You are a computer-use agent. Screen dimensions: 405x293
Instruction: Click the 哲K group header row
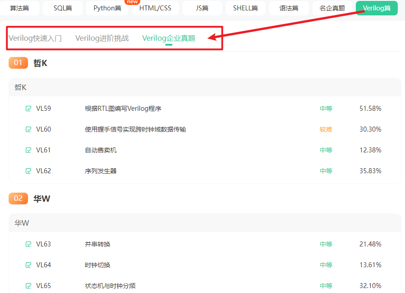[x=205, y=87]
